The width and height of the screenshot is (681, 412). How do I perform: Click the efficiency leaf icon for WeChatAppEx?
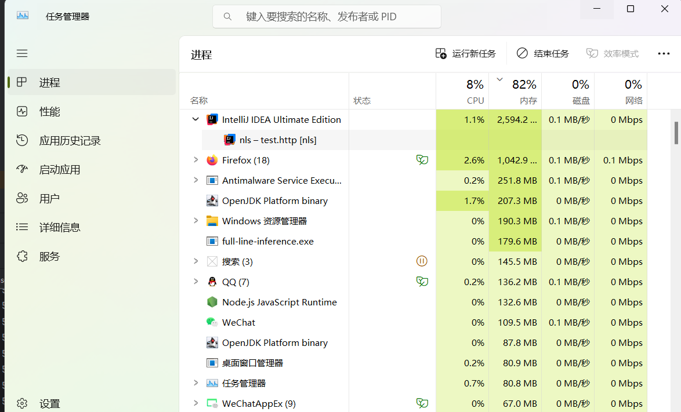tap(422, 403)
